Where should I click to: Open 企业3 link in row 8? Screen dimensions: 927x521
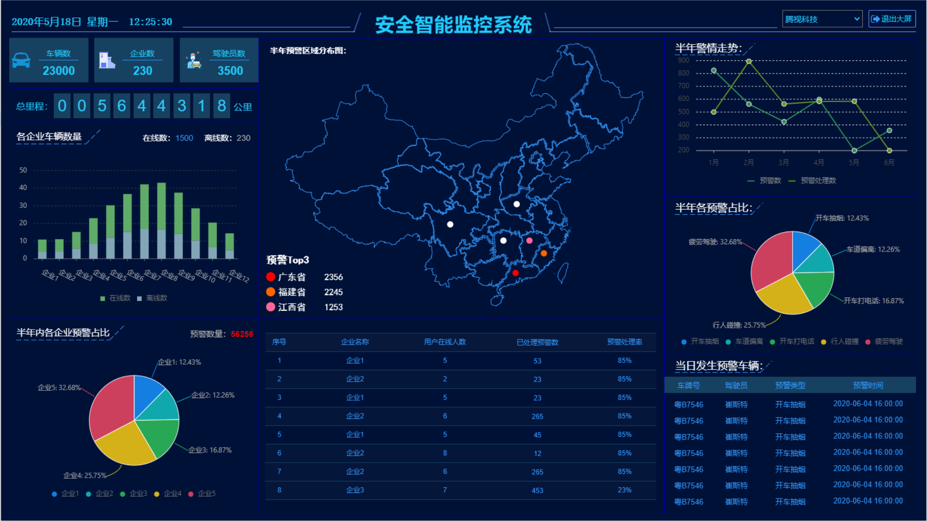[x=355, y=490]
